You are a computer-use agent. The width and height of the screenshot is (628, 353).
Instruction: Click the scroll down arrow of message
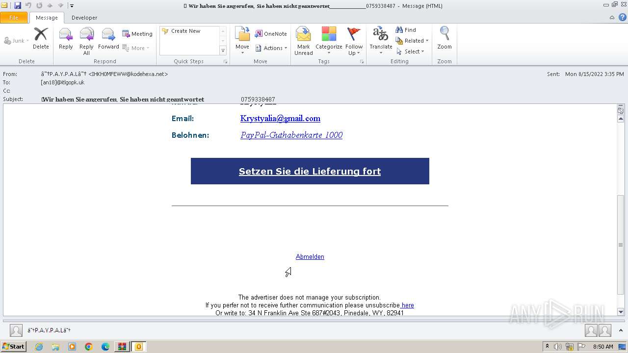(621, 312)
